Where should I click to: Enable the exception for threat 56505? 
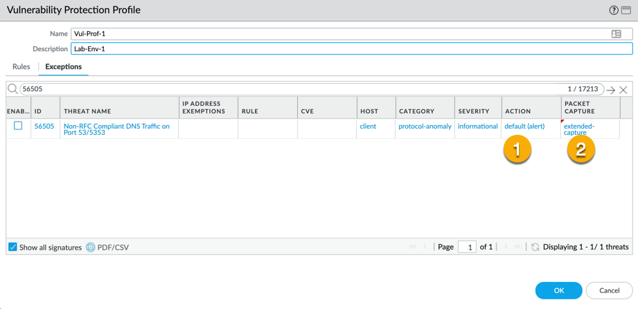pyautogui.click(x=18, y=126)
